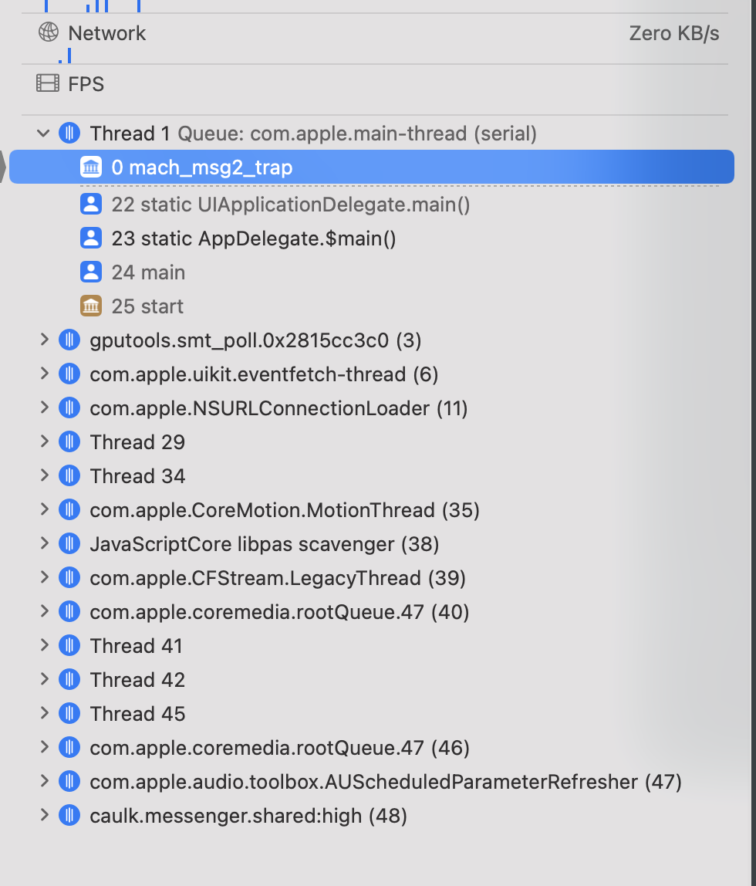The width and height of the screenshot is (756, 886).
Task: Expand the gputools.smt_poll thread
Action: (44, 340)
